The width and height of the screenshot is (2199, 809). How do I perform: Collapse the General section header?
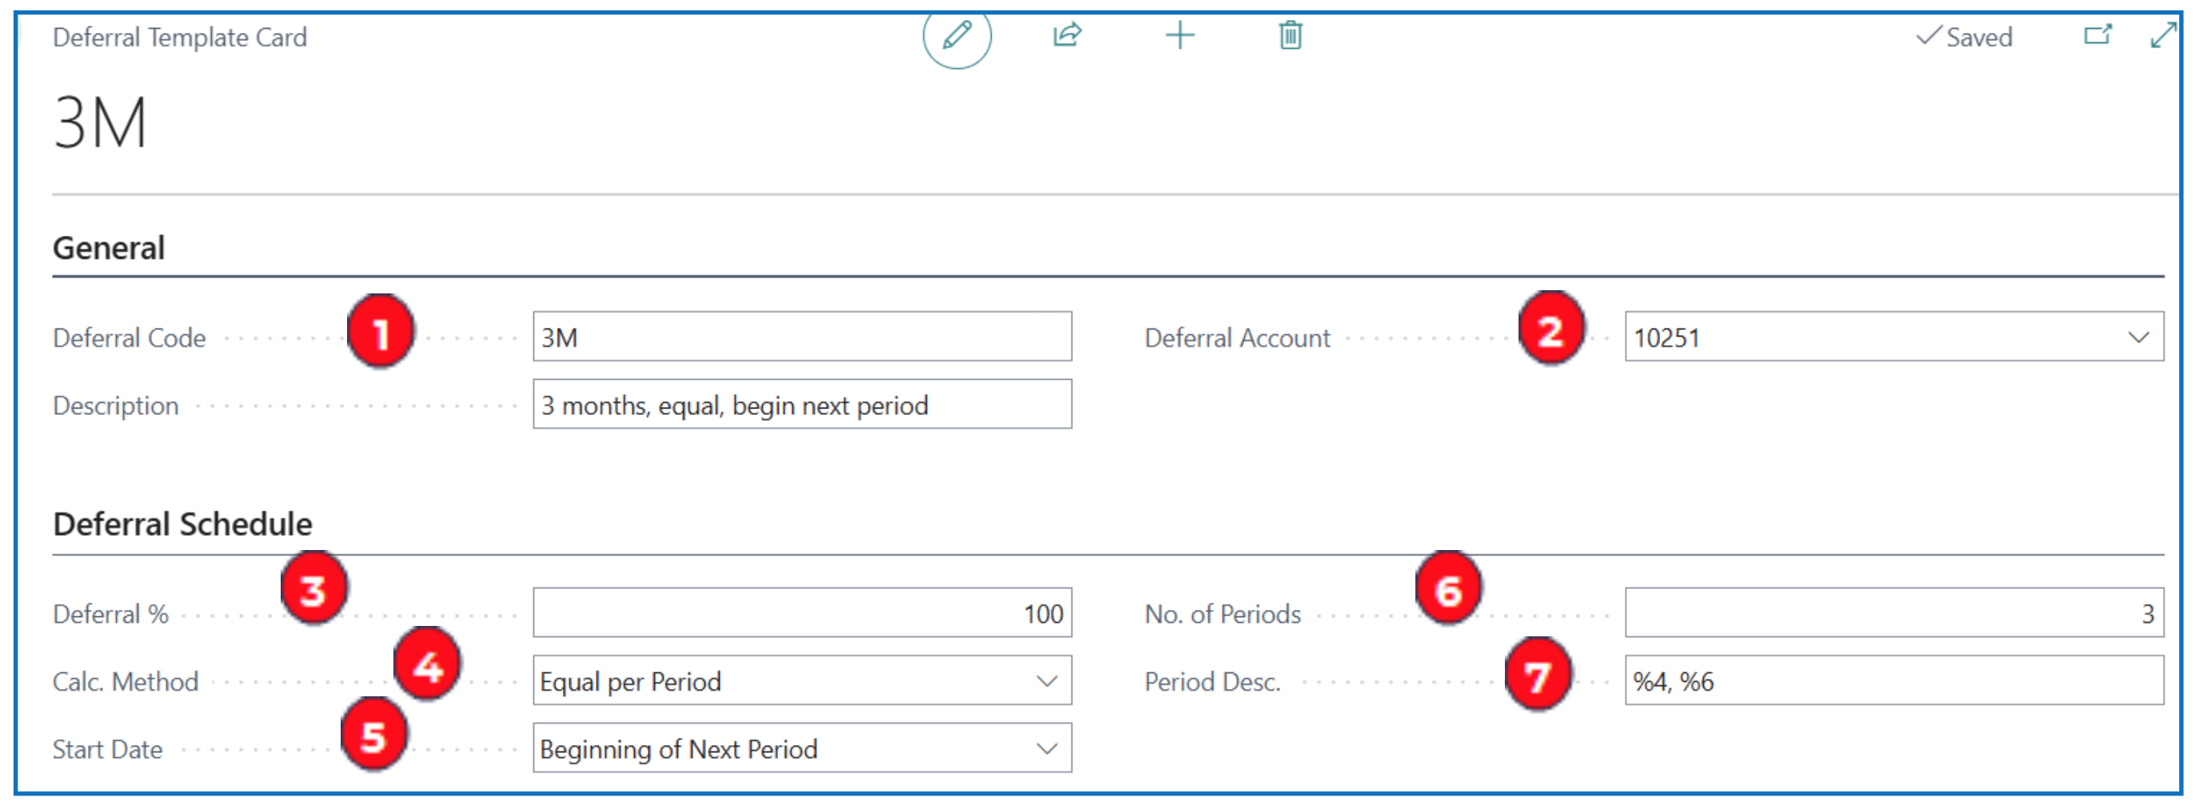(109, 249)
